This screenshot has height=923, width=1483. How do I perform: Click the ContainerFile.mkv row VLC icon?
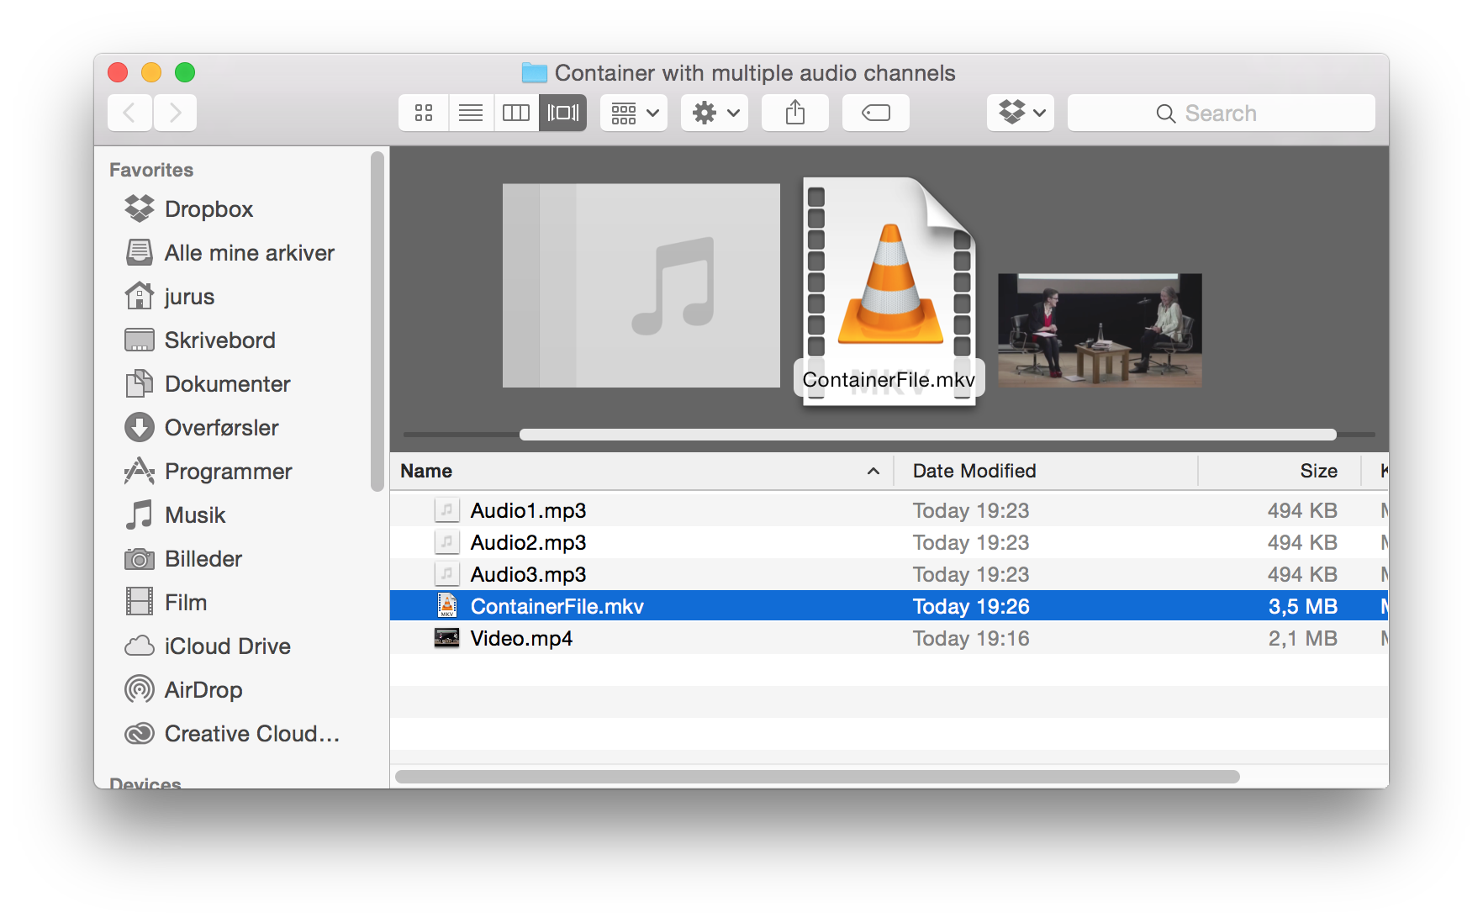tap(447, 605)
